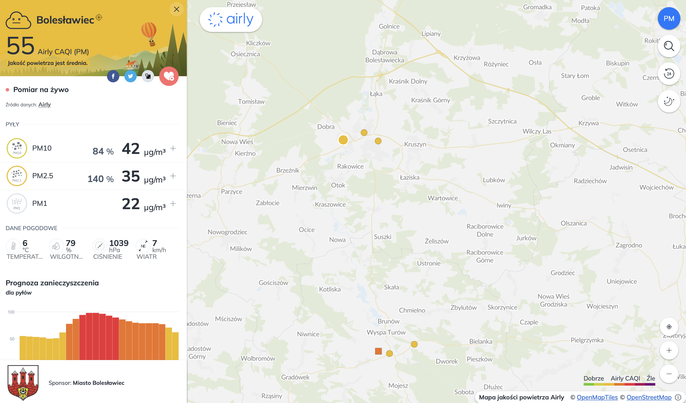Screen dimensions: 686x403
Task: Open the widget embed icon
Action: point(148,76)
